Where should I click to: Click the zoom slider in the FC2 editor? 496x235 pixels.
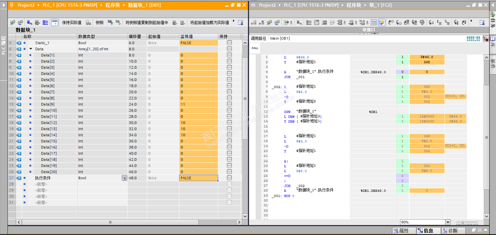click(463, 222)
